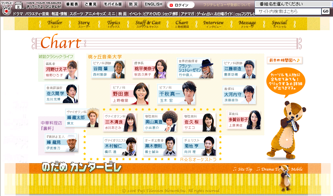The height and width of the screenshot is (196, 333).
Task: Click the ログイン login button
Action: 181,5
